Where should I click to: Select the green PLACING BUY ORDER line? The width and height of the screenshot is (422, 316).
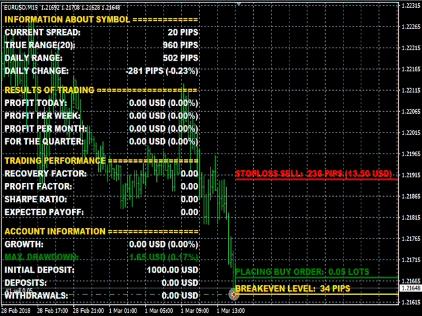(316, 277)
